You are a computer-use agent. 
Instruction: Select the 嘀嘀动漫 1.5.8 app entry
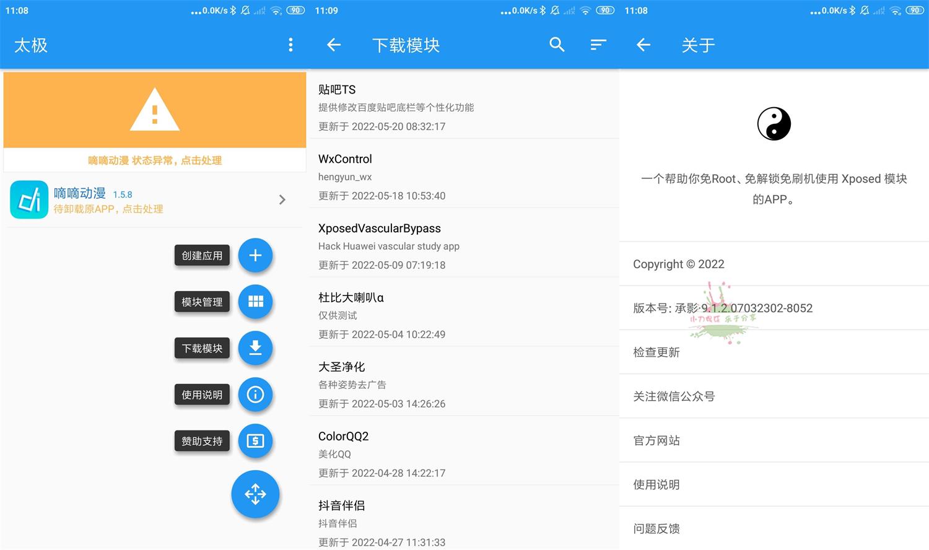(x=124, y=199)
